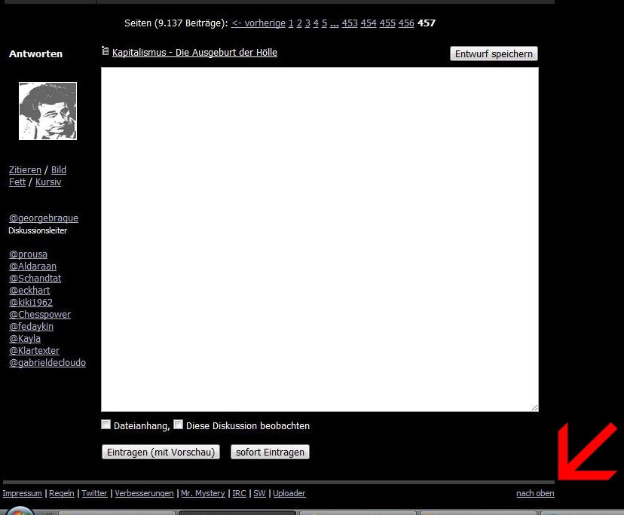Viewport: 624px width, 515px height.
Task: Mention @Klartexter in the reply
Action: (x=34, y=350)
